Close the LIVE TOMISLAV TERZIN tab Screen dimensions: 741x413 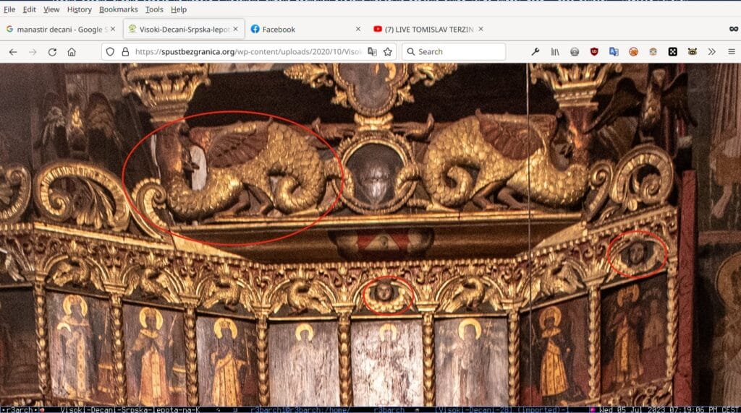[x=480, y=29]
